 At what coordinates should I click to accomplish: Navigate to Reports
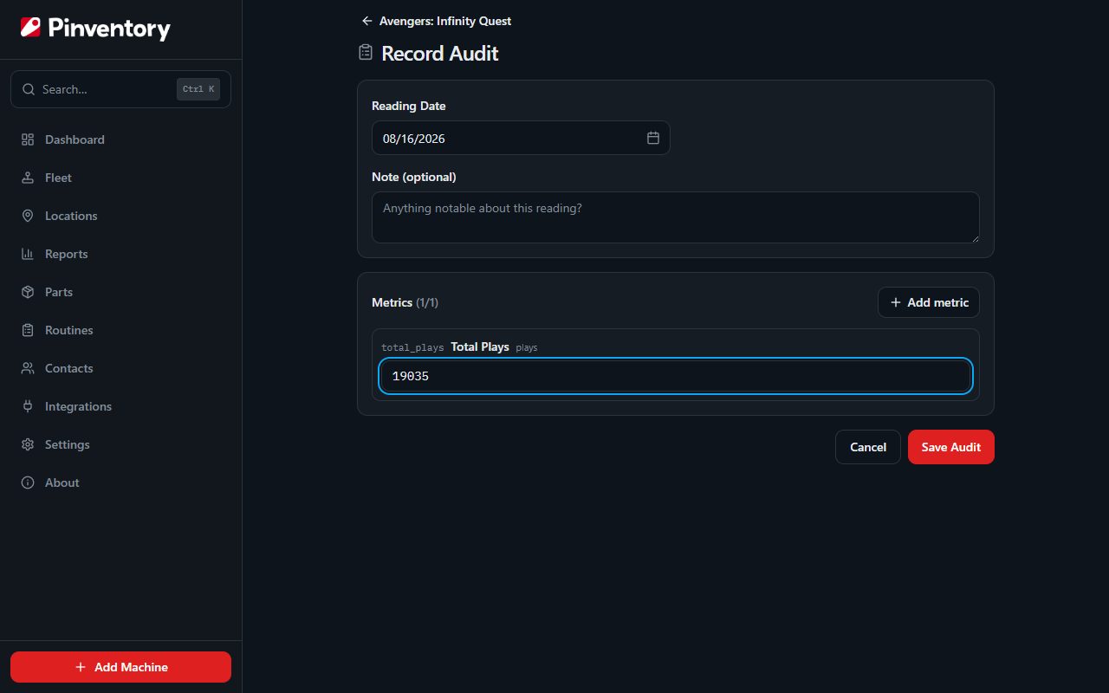(x=120, y=254)
